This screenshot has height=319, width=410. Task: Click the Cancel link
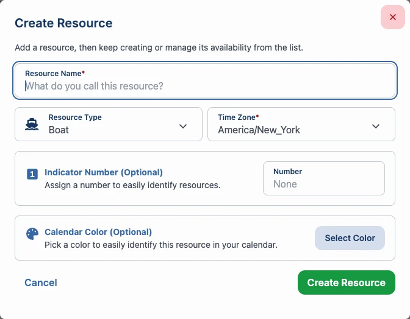pyautogui.click(x=41, y=282)
